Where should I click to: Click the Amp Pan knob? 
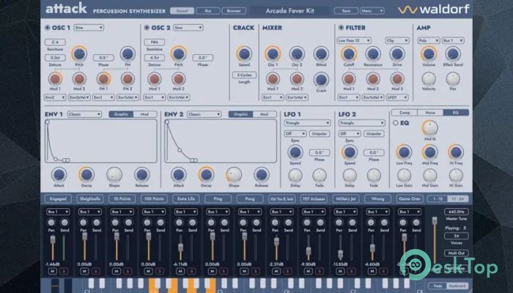tap(453, 79)
